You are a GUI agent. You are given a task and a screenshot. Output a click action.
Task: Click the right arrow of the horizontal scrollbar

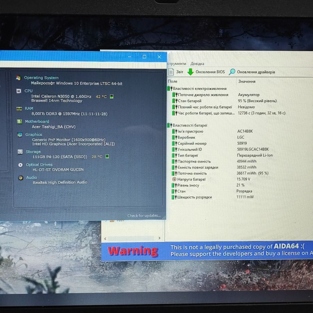(x=159, y=238)
